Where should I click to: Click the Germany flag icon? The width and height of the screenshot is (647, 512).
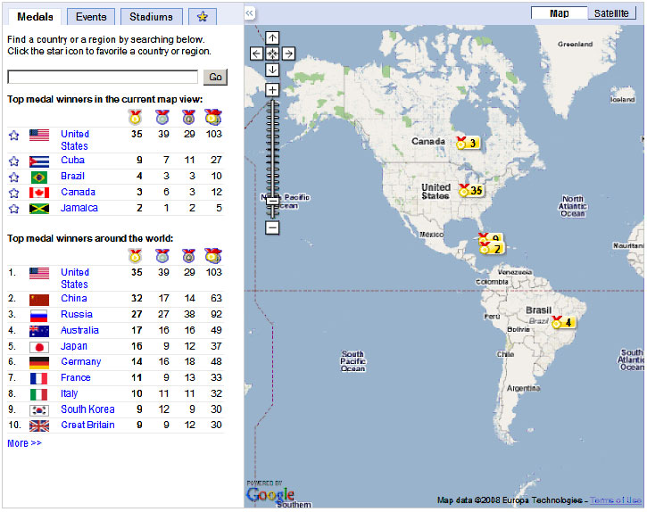(39, 363)
